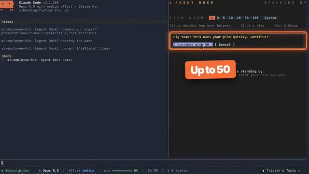Select team size 1
The height and width of the screenshot is (174, 309).
[x=212, y=18]
